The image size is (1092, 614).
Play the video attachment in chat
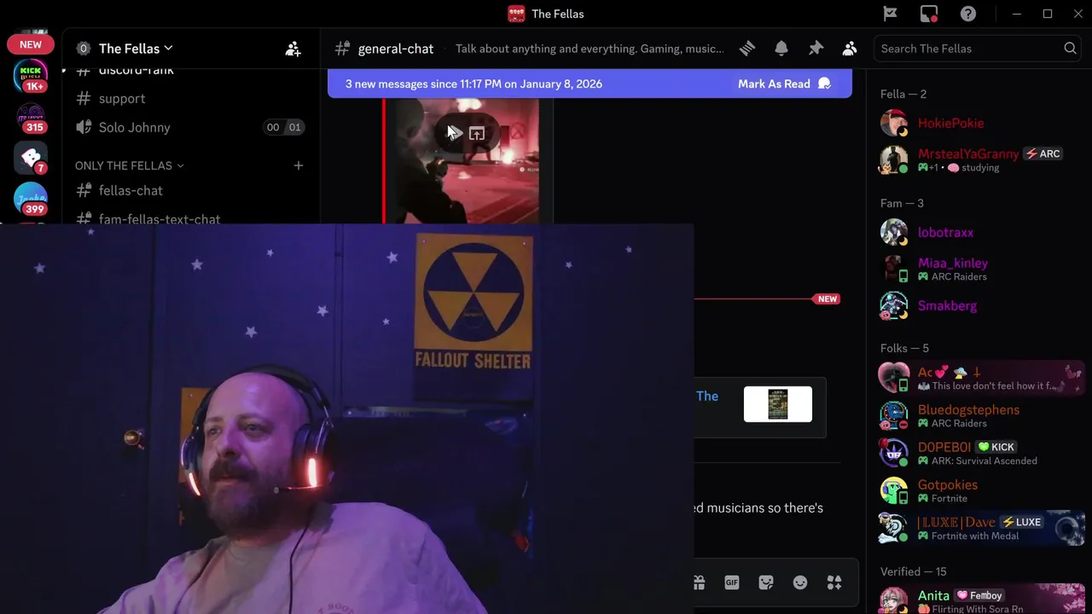click(454, 133)
